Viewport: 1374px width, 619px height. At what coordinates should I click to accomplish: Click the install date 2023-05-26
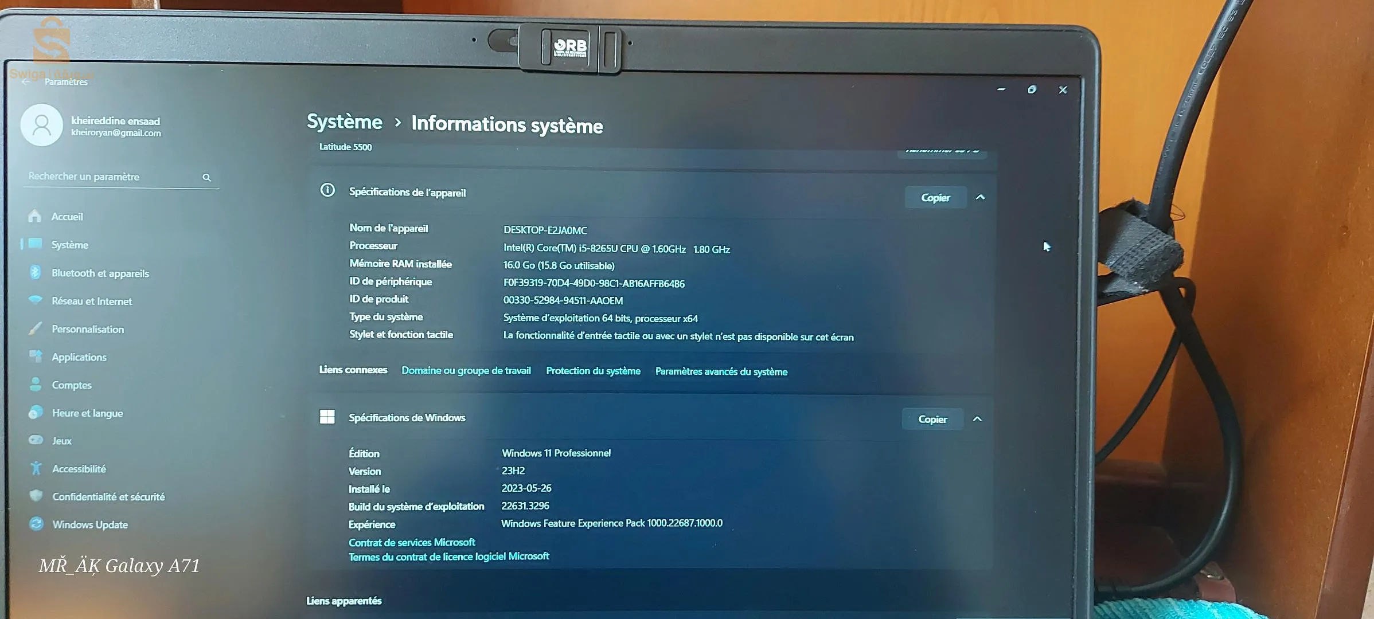tap(526, 488)
